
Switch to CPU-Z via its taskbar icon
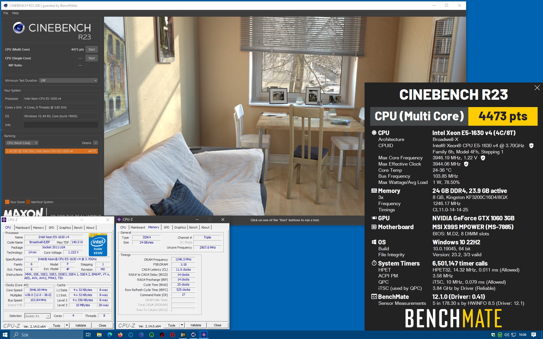pyautogui.click(x=204, y=335)
